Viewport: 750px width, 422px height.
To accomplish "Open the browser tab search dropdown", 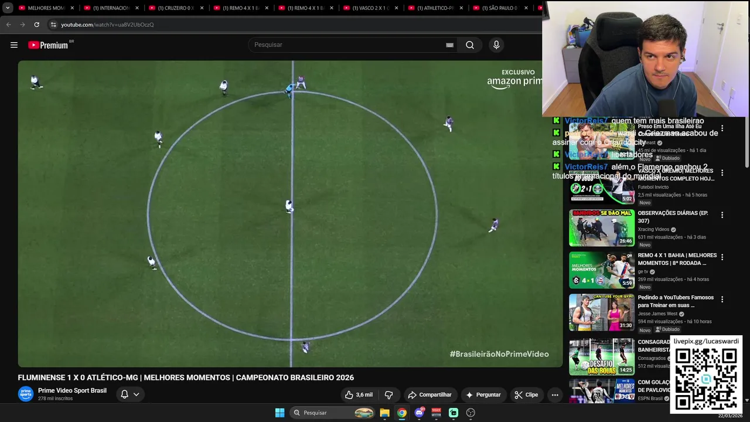I will click(8, 8).
